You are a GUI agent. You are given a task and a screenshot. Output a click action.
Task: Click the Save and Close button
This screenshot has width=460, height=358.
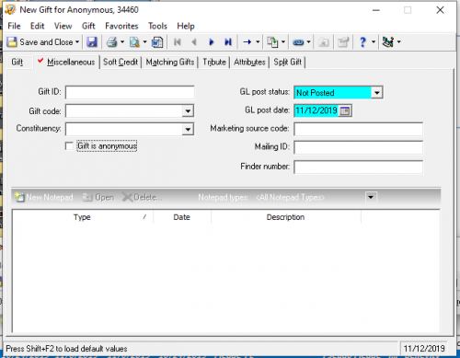point(40,42)
